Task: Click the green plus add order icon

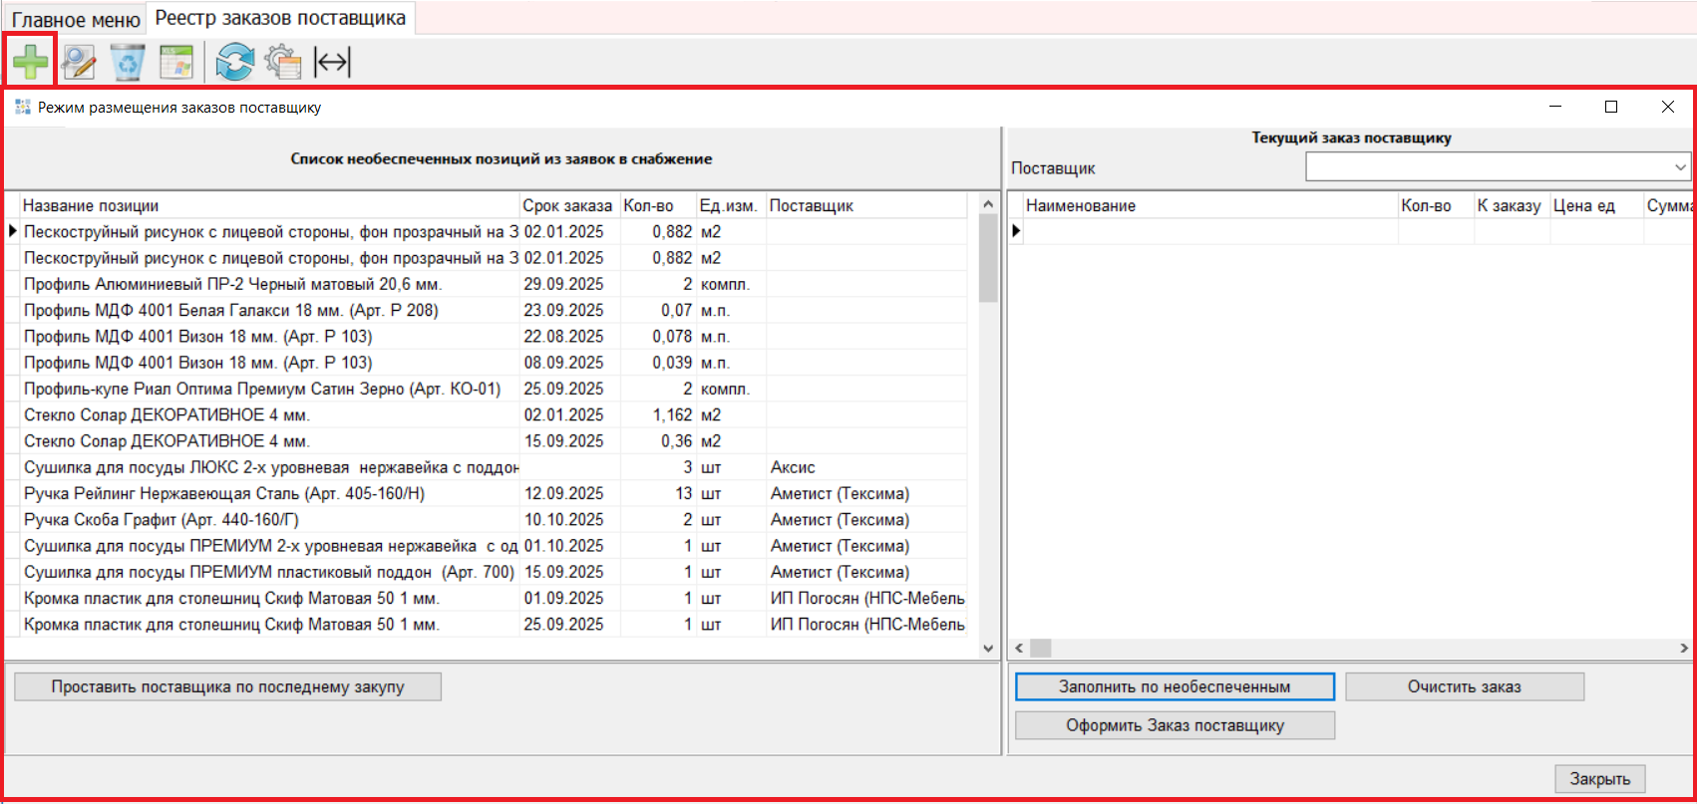Action: [30, 63]
